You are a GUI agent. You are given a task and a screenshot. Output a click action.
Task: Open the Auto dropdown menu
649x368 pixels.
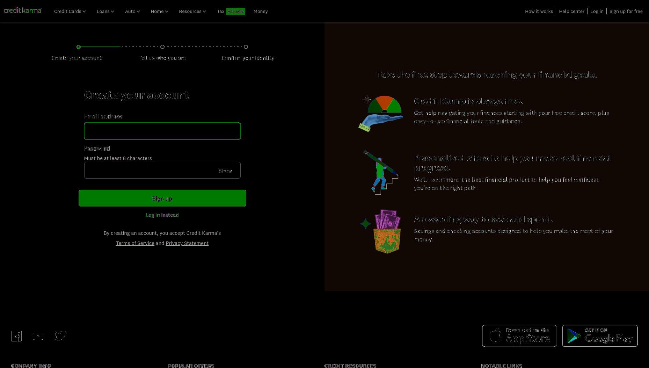point(132,11)
